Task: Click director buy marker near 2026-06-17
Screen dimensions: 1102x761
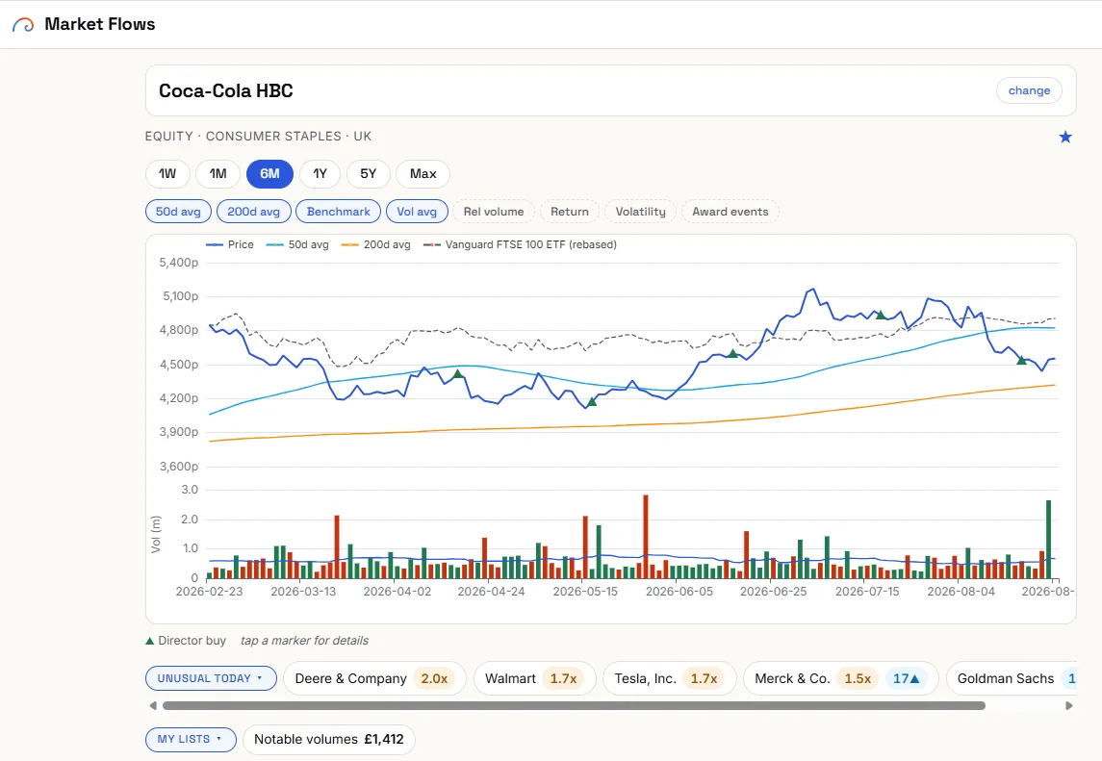Action: 732,353
